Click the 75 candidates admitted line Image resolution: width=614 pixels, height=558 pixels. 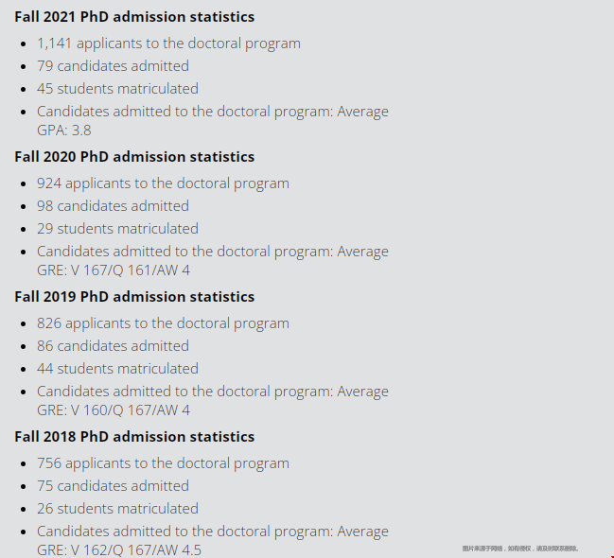(113, 485)
